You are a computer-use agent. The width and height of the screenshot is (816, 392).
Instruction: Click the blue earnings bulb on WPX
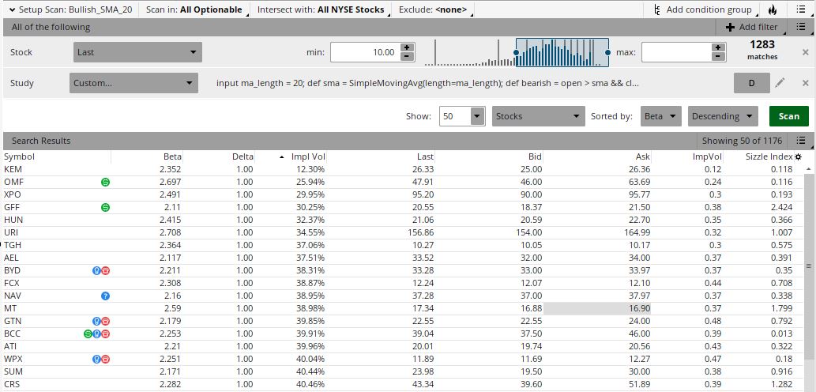click(96, 359)
